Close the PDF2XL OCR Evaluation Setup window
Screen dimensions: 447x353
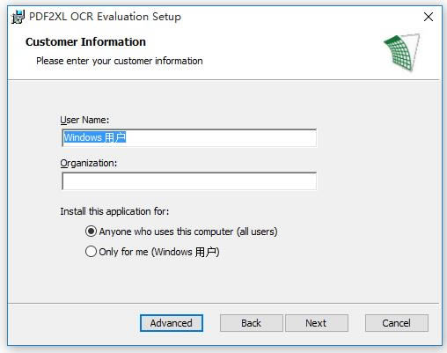429,17
